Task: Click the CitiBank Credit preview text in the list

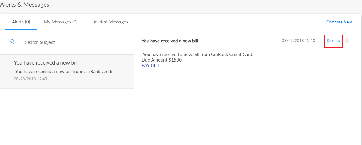Action: [x=64, y=72]
